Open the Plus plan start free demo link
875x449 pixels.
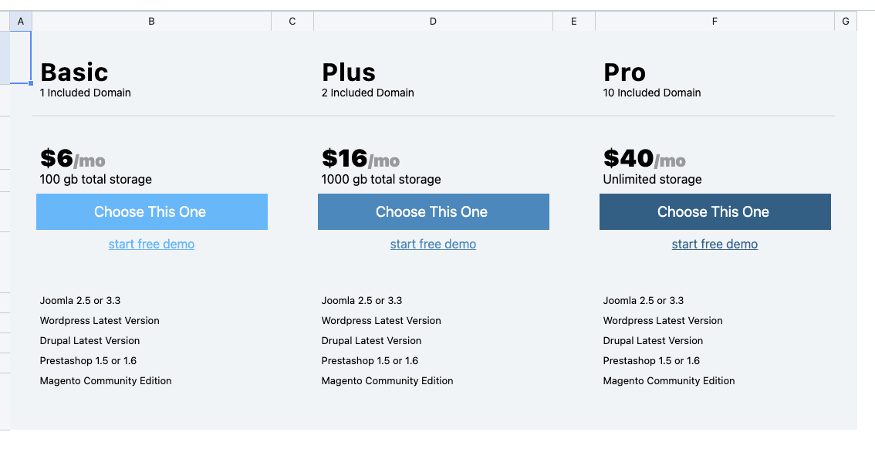coord(433,245)
